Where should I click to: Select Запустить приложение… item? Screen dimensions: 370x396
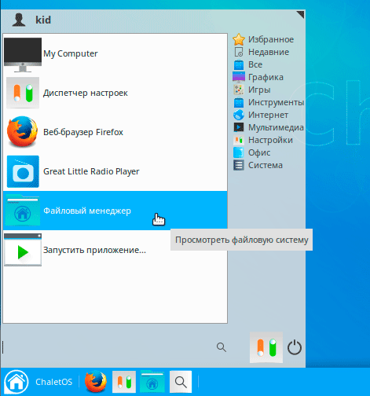coord(115,250)
